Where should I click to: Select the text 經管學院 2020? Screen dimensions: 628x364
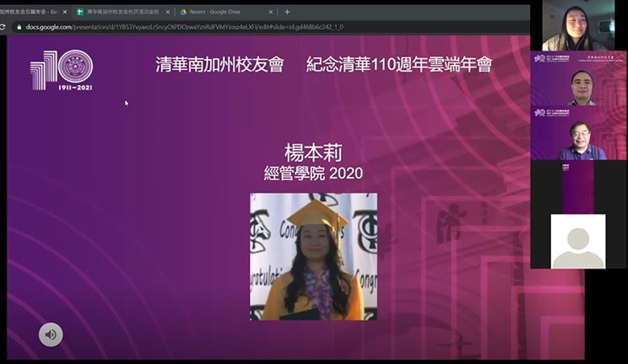click(x=313, y=174)
